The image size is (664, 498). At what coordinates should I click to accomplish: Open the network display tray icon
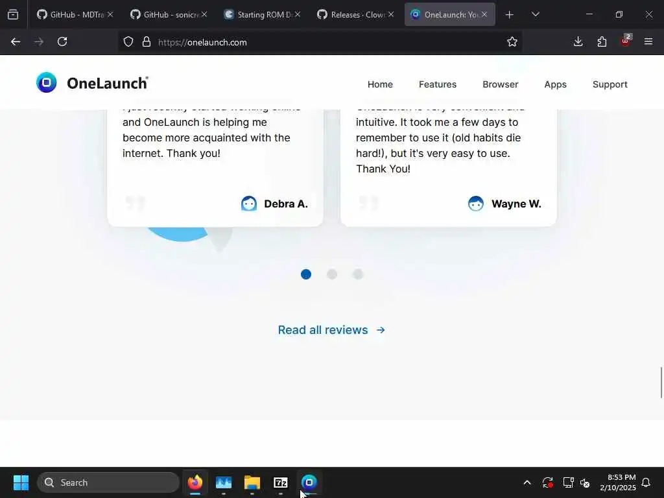(568, 482)
